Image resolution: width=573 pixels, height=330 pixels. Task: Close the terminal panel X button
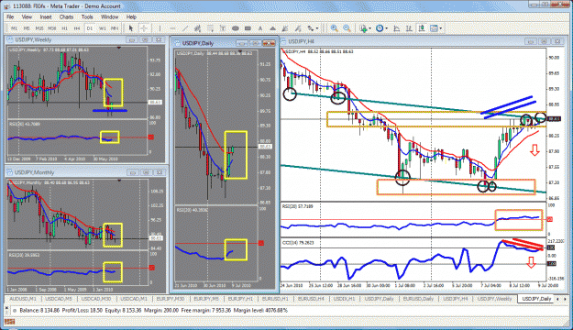[6, 308]
